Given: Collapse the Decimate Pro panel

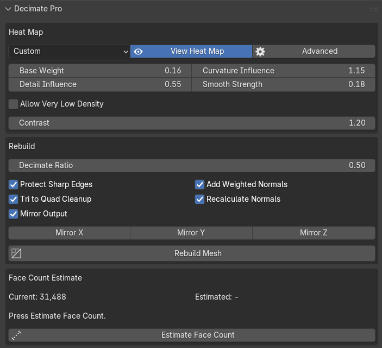Looking at the screenshot, I should click(x=8, y=9).
